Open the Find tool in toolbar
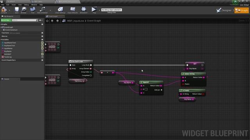The image size is (250, 140). pyautogui.click(x=33, y=10)
